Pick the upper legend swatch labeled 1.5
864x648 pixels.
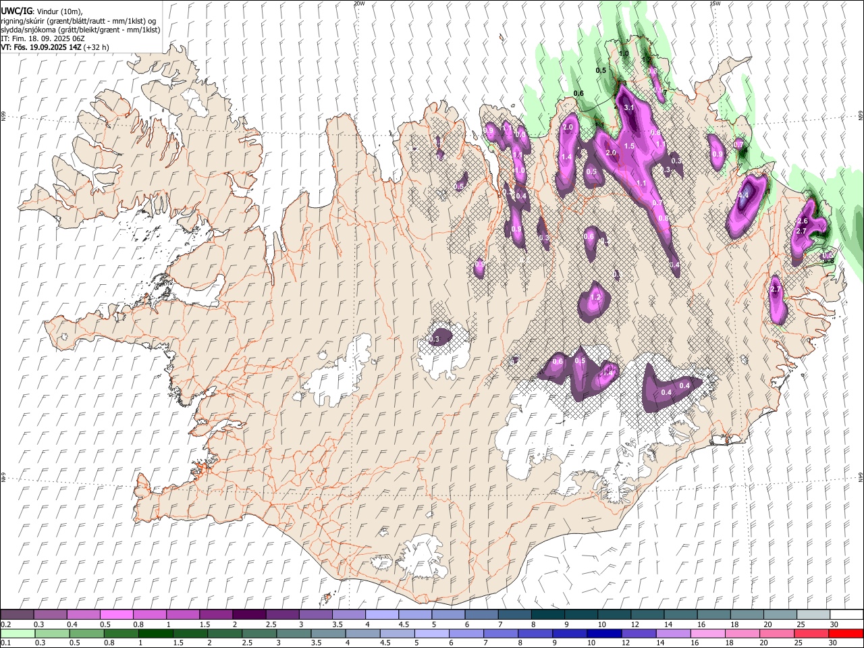(215, 615)
